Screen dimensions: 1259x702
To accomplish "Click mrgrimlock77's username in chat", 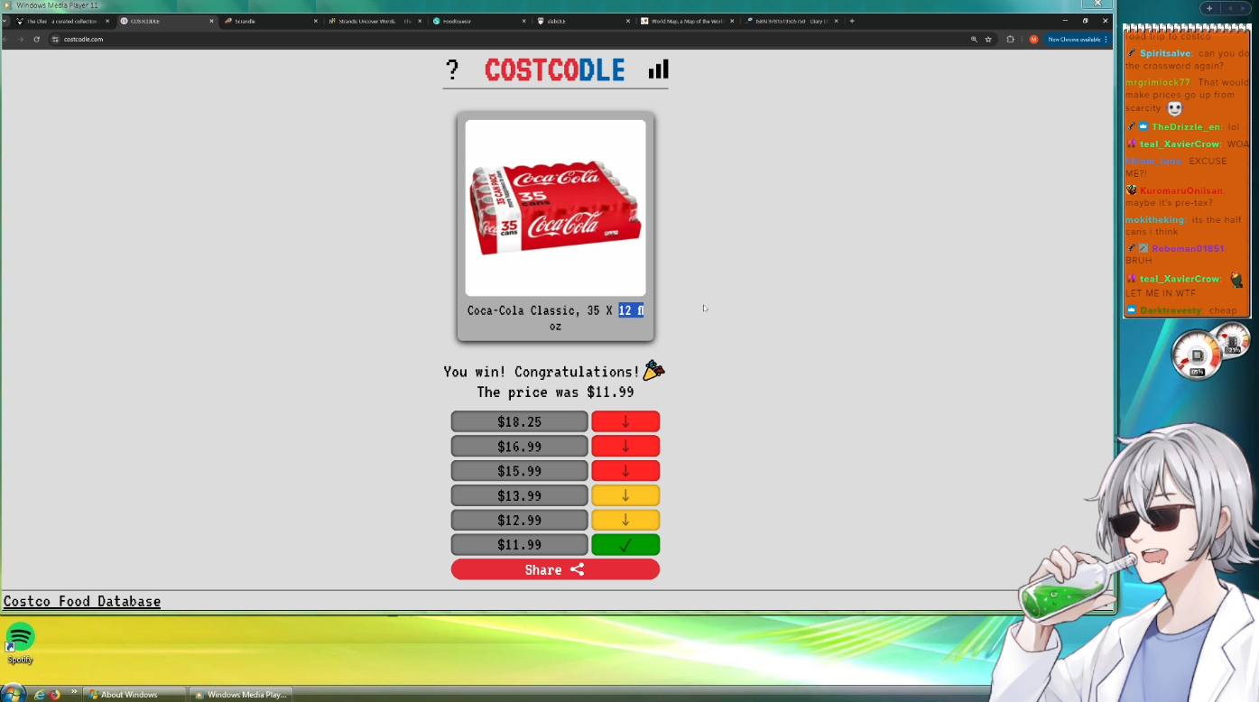I will pyautogui.click(x=1158, y=82).
